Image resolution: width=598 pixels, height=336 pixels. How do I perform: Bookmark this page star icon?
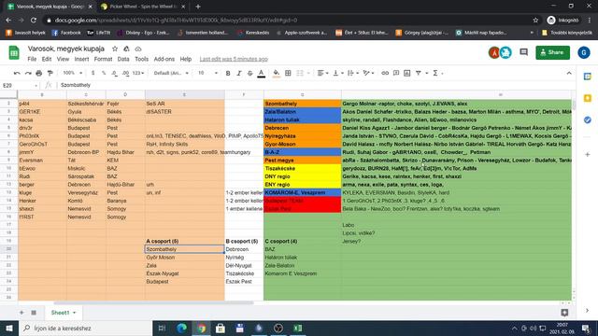pos(535,21)
